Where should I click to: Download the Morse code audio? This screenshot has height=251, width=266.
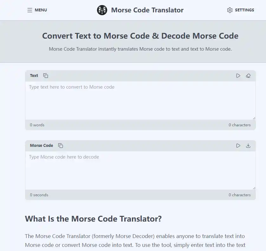[248, 146]
